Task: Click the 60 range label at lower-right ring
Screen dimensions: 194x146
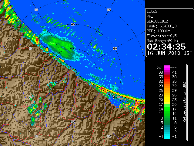Action: [x=109, y=136]
